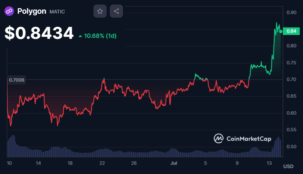Click the 0.50 price axis label

[291, 147]
